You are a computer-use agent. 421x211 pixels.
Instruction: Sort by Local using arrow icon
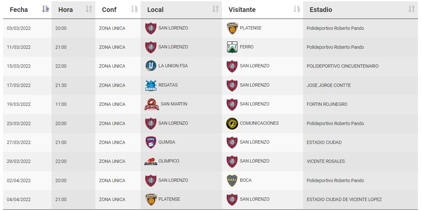(x=215, y=9)
